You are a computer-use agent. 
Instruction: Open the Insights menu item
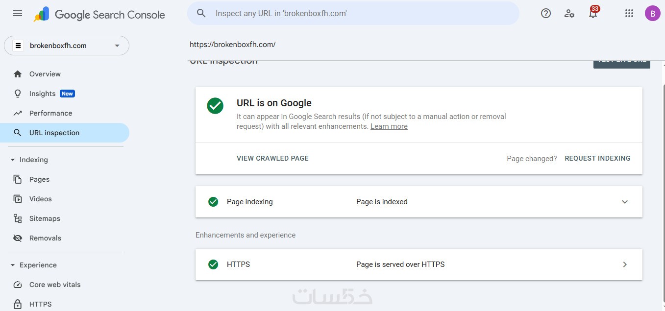point(43,94)
